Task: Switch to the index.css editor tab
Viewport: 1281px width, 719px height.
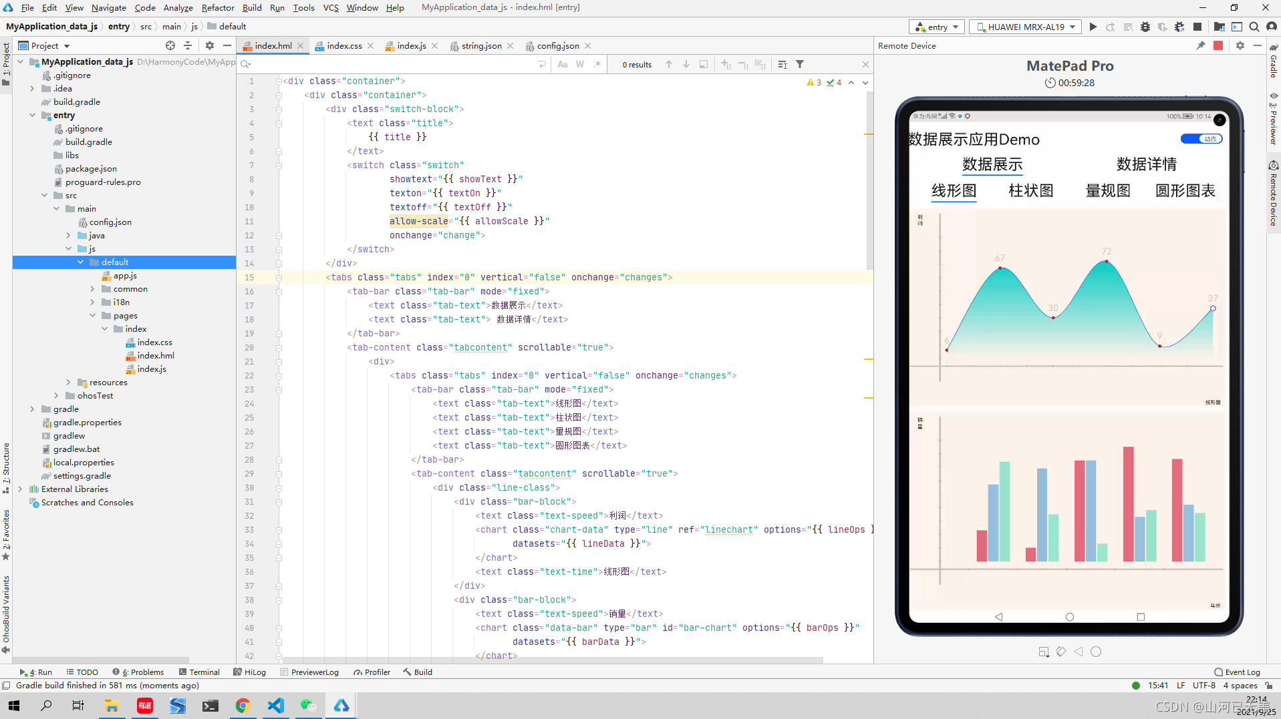Action: (343, 45)
